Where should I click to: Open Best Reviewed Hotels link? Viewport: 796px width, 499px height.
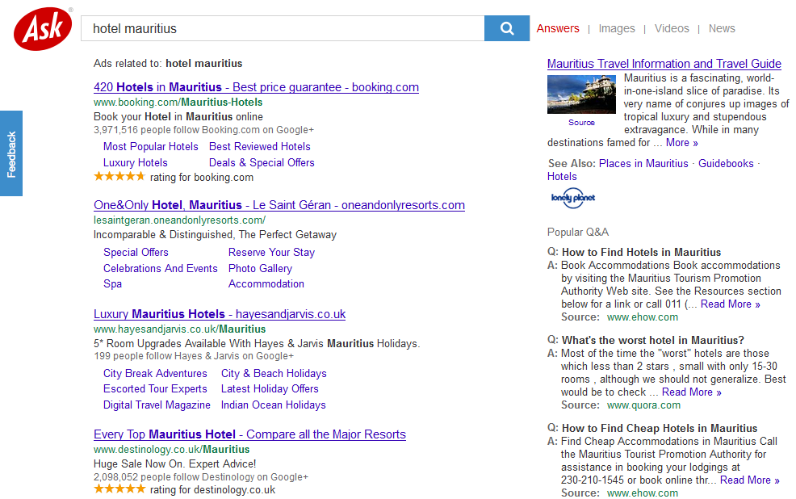[x=260, y=147]
